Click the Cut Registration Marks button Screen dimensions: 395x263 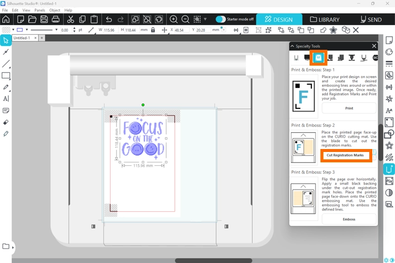[x=348, y=155]
